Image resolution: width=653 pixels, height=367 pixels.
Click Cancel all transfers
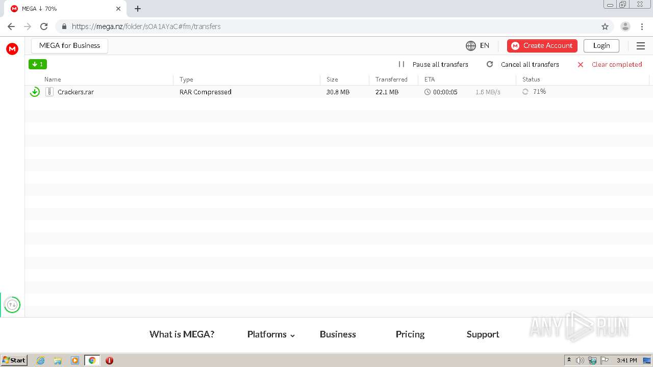pyautogui.click(x=530, y=64)
